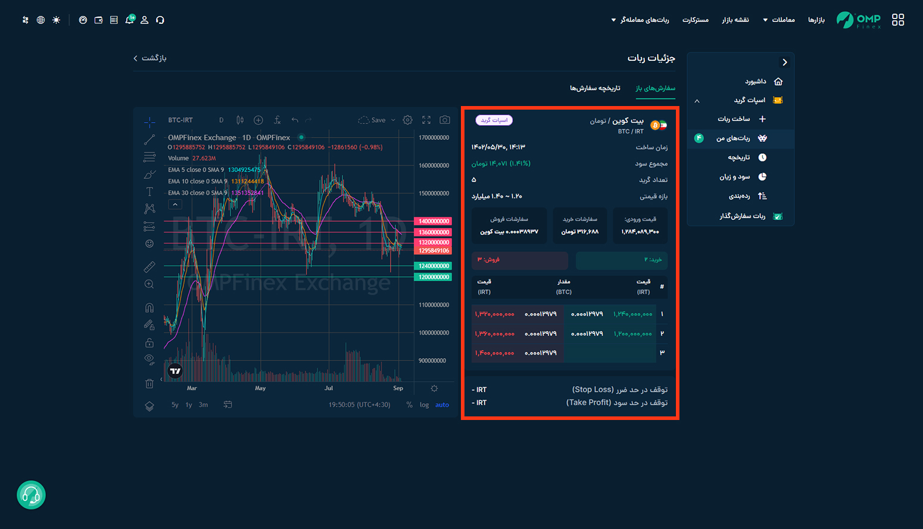The width and height of the screenshot is (923, 529).
Task: Select the forecast and measure positions tool
Action: pyautogui.click(x=149, y=226)
